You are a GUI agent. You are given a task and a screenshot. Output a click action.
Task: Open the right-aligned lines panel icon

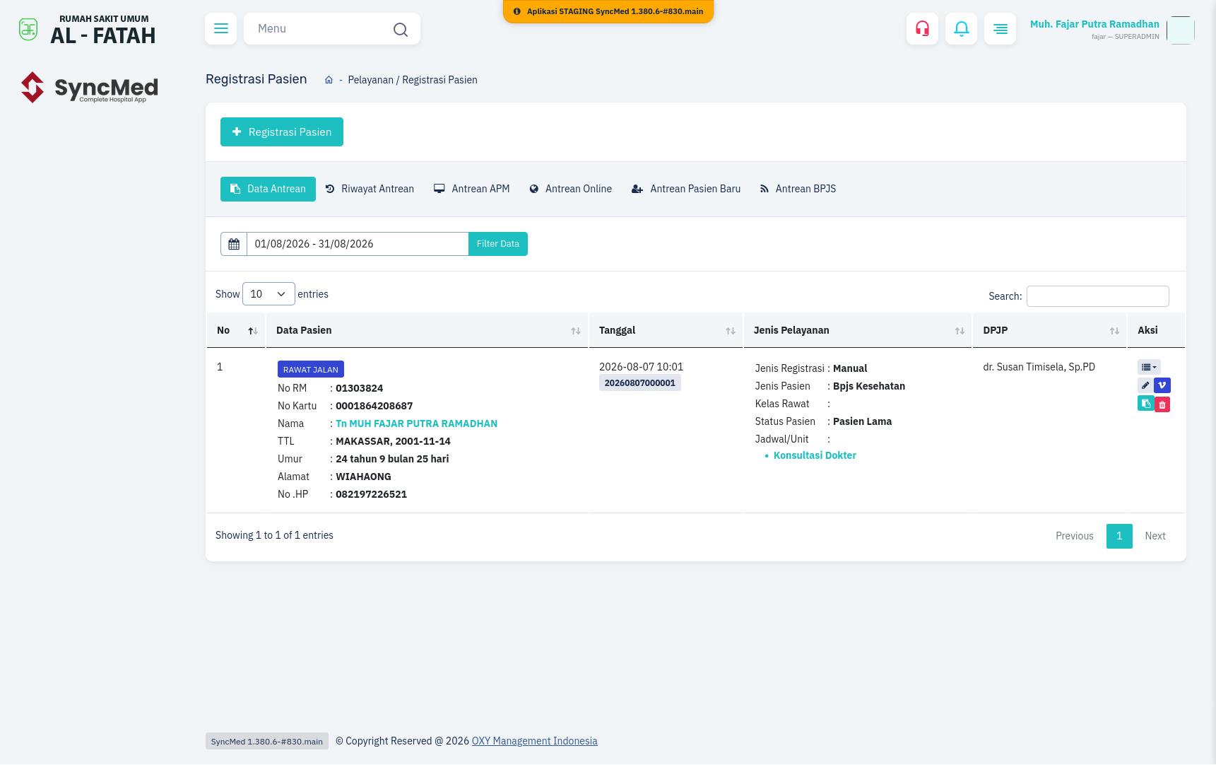(1000, 28)
